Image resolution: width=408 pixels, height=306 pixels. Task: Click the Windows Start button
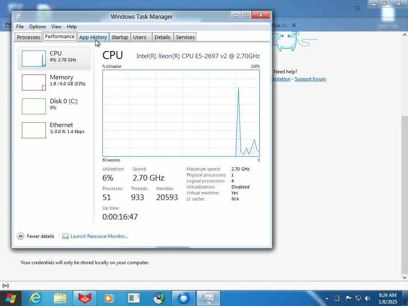11,298
